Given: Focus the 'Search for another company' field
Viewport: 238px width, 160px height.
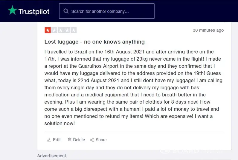Looking at the screenshot, I should coord(111,11).
